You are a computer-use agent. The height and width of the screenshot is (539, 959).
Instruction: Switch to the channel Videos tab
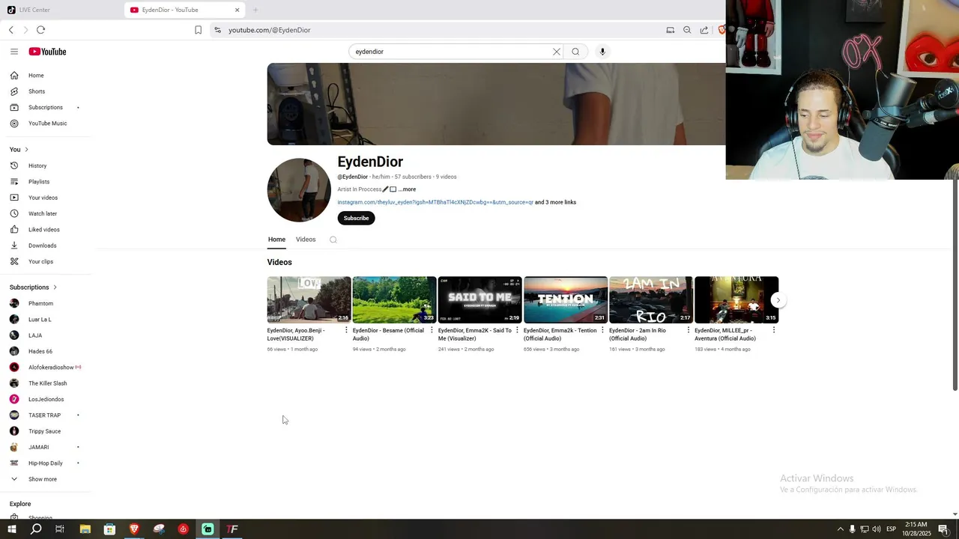coord(306,240)
